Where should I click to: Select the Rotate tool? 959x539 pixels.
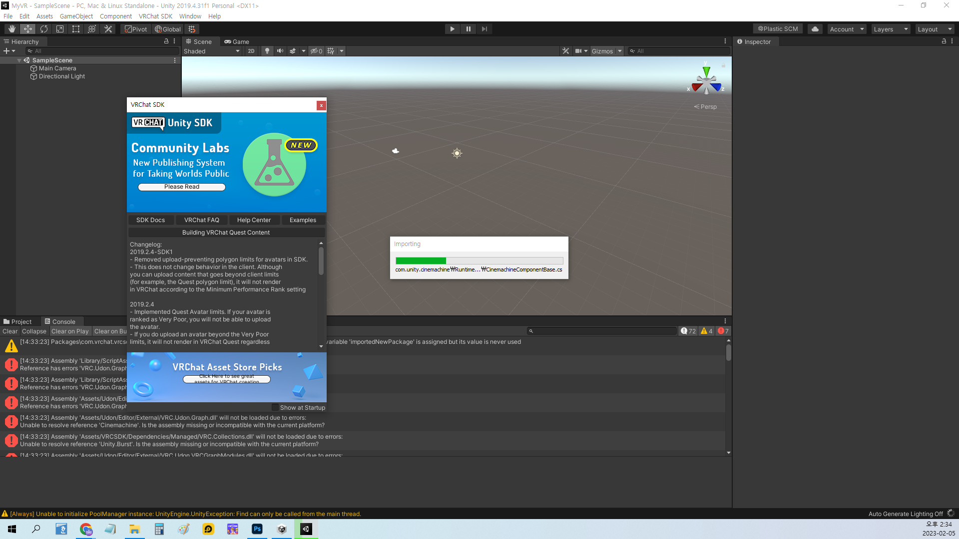click(44, 29)
